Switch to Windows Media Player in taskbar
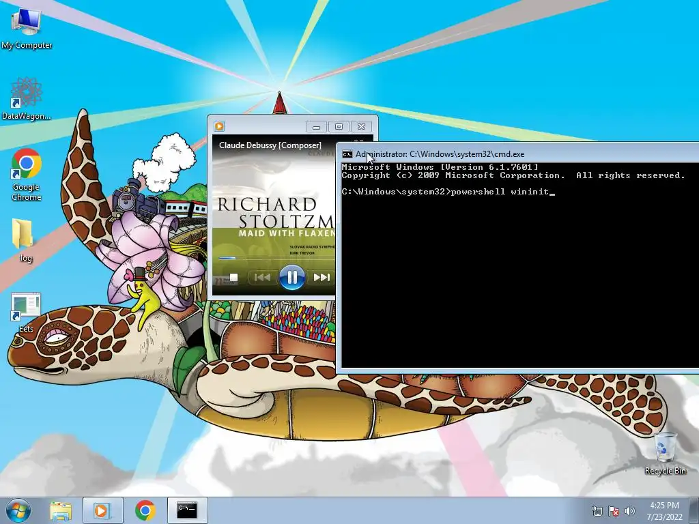 click(102, 510)
